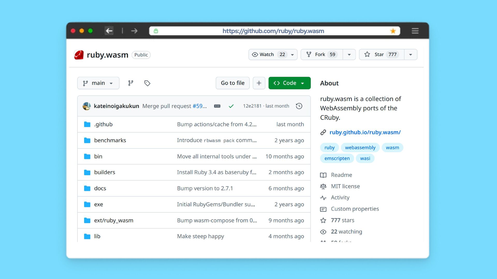Screen dimensions: 497x279
Task: Click the Custom properties icon
Action: point(323,209)
